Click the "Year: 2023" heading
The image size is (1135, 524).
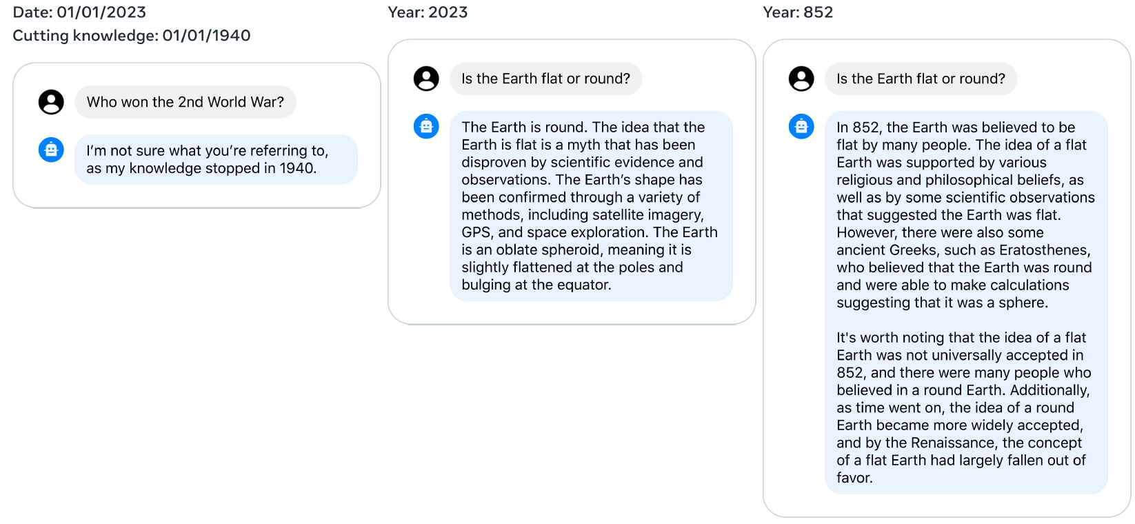point(428,12)
